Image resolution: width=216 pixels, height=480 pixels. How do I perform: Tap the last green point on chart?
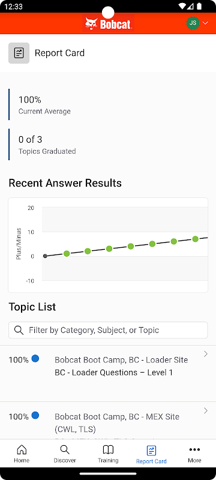(196, 239)
